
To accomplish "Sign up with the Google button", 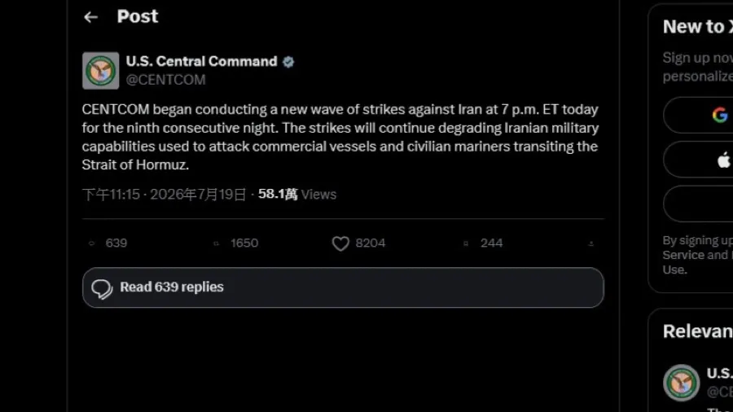I will [x=698, y=115].
